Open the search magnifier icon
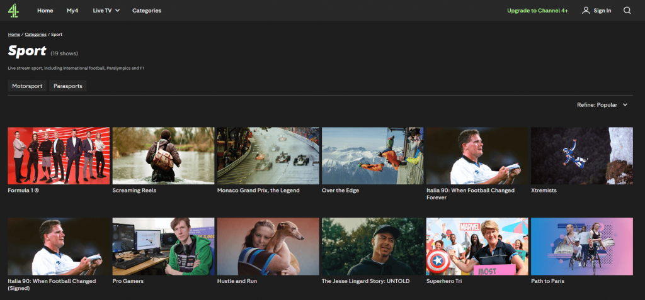 pos(627,10)
